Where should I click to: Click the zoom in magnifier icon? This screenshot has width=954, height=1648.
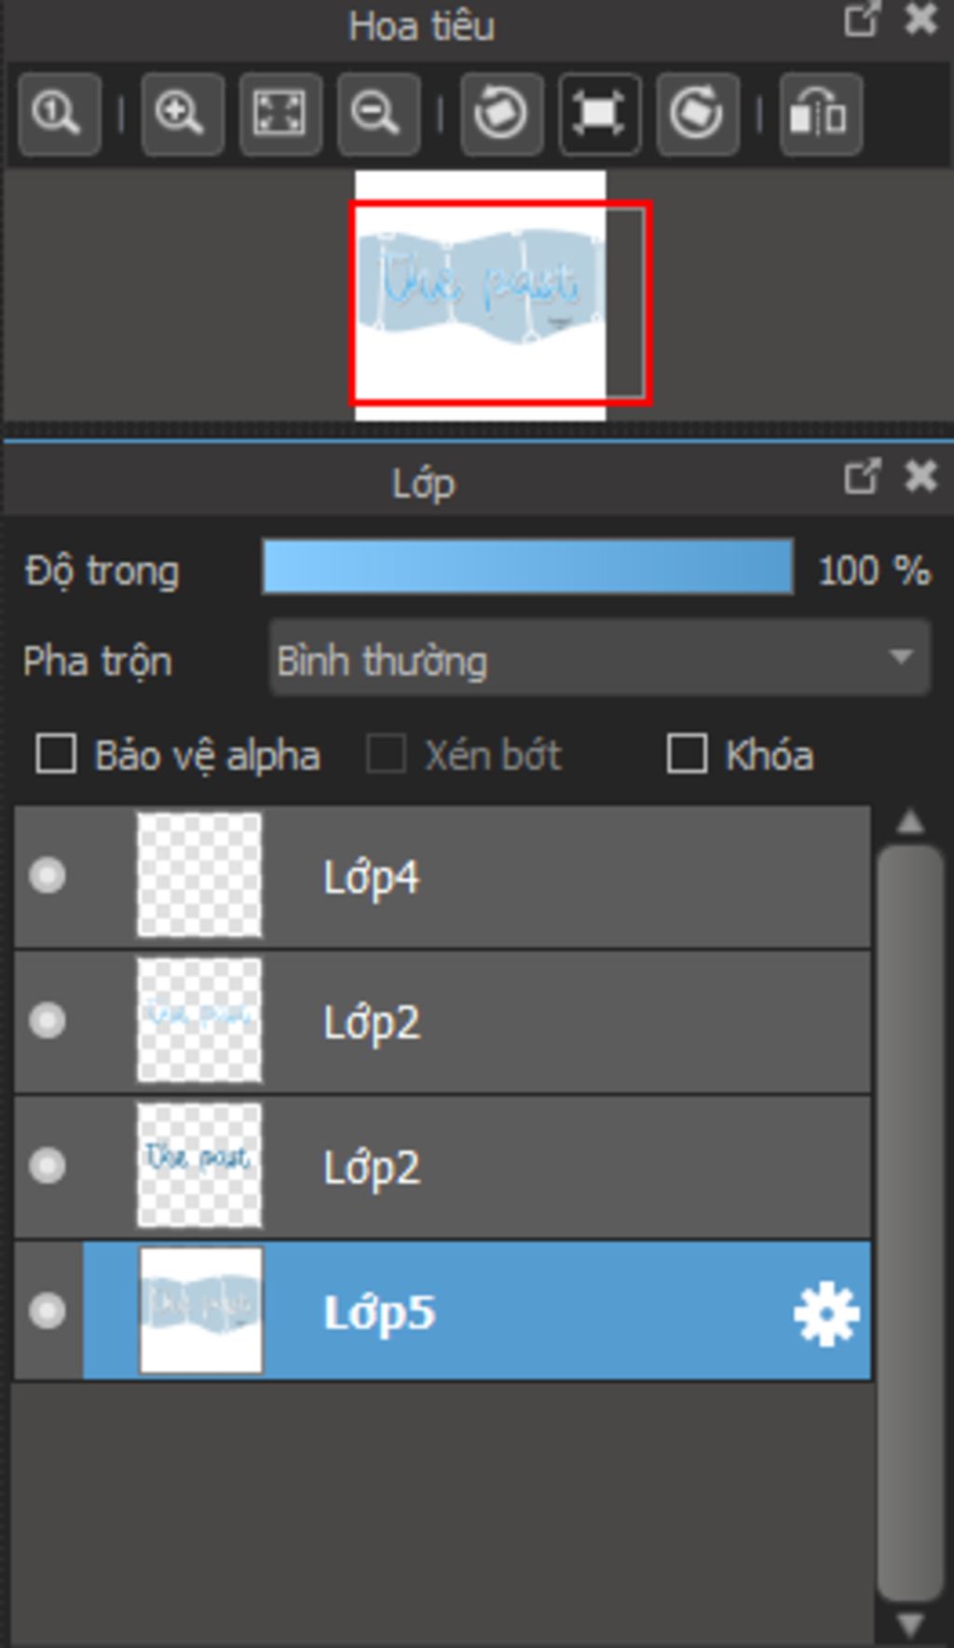(182, 115)
